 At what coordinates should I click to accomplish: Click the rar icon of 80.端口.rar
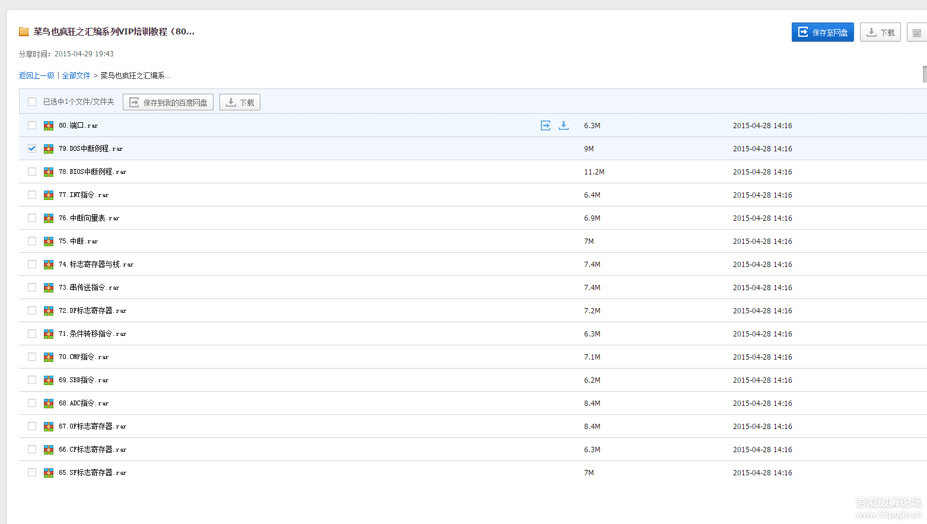(x=49, y=126)
